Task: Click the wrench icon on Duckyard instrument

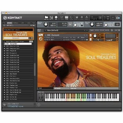Action: pos(41,35)
